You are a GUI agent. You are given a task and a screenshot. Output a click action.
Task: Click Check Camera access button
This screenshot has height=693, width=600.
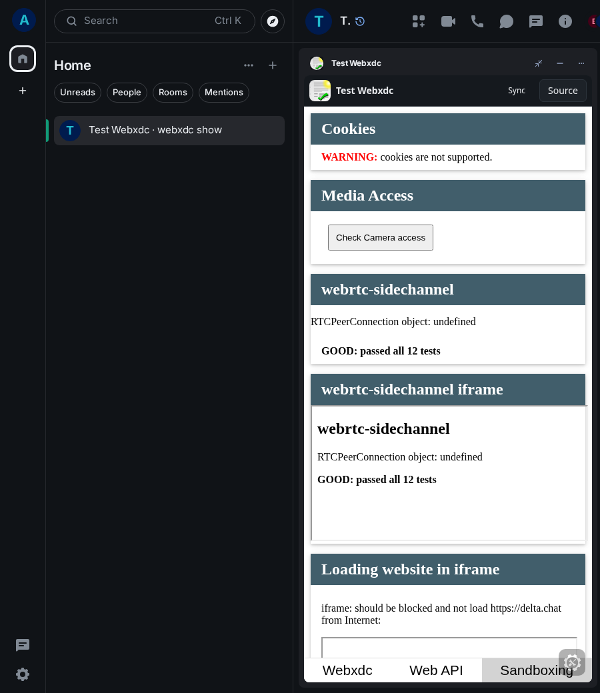(380, 237)
